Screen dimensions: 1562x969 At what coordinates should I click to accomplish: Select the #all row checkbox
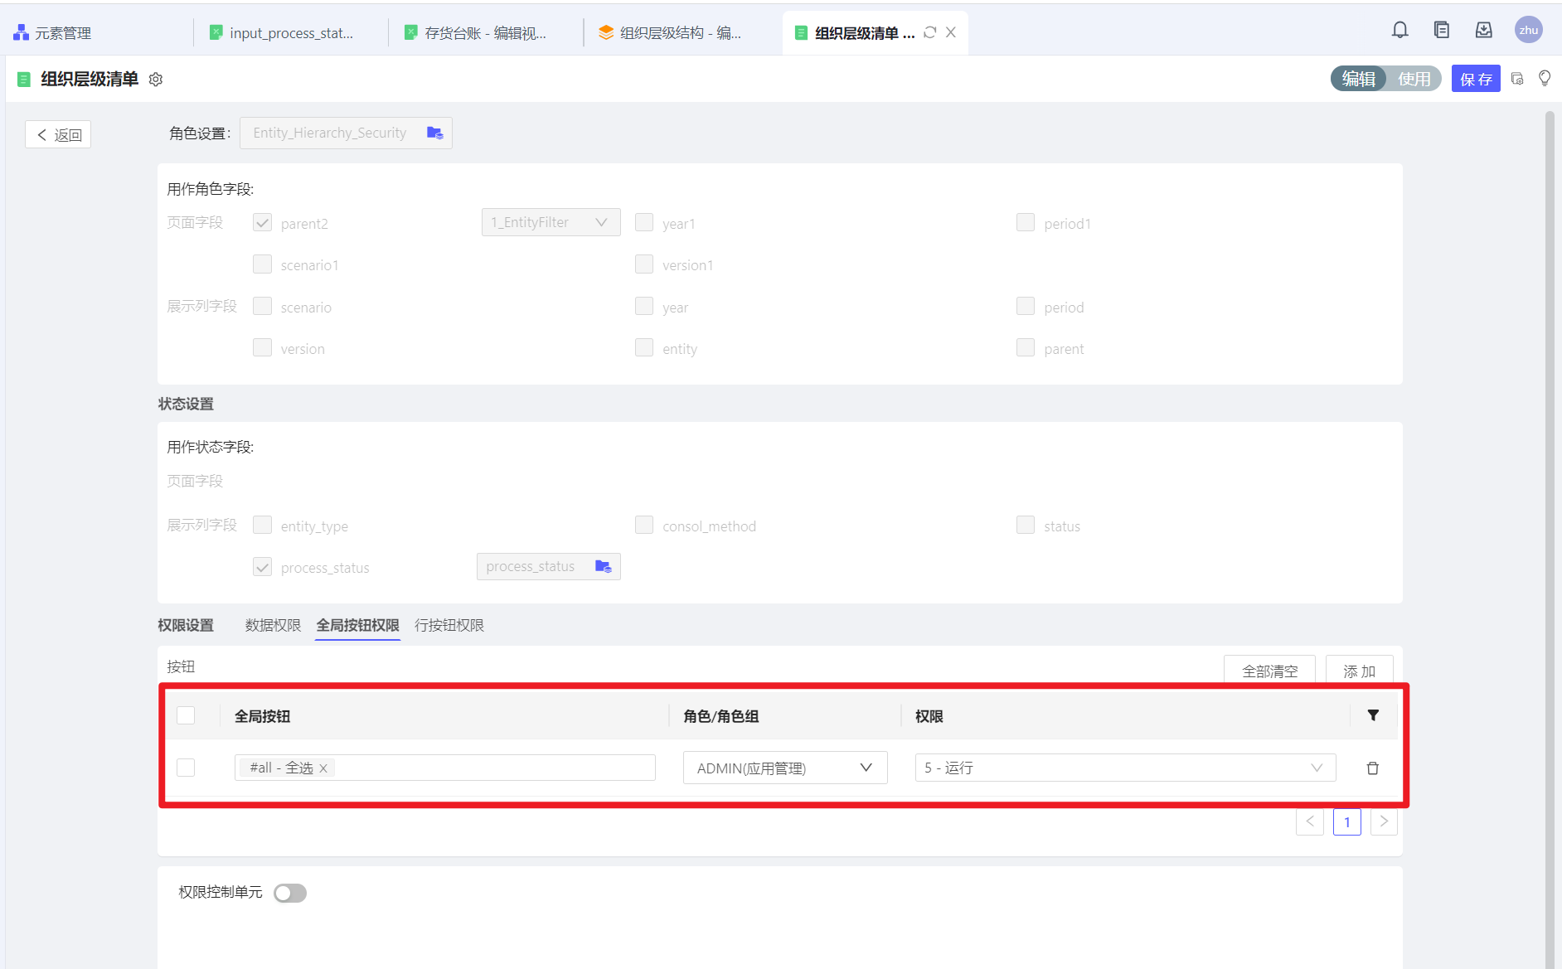(186, 768)
